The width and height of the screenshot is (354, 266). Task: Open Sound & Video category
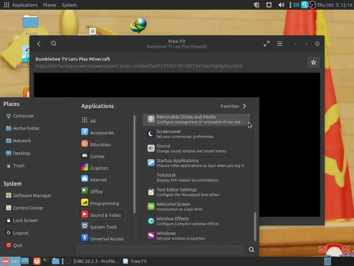101,215
